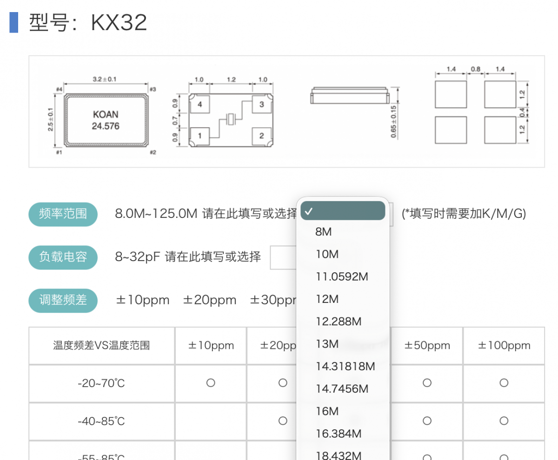Choose 11.0592M in the frequency list
Screen dimensions: 558x460
342,277
